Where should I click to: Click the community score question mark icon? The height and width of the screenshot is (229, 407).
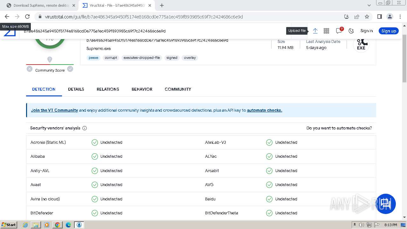click(x=50, y=59)
